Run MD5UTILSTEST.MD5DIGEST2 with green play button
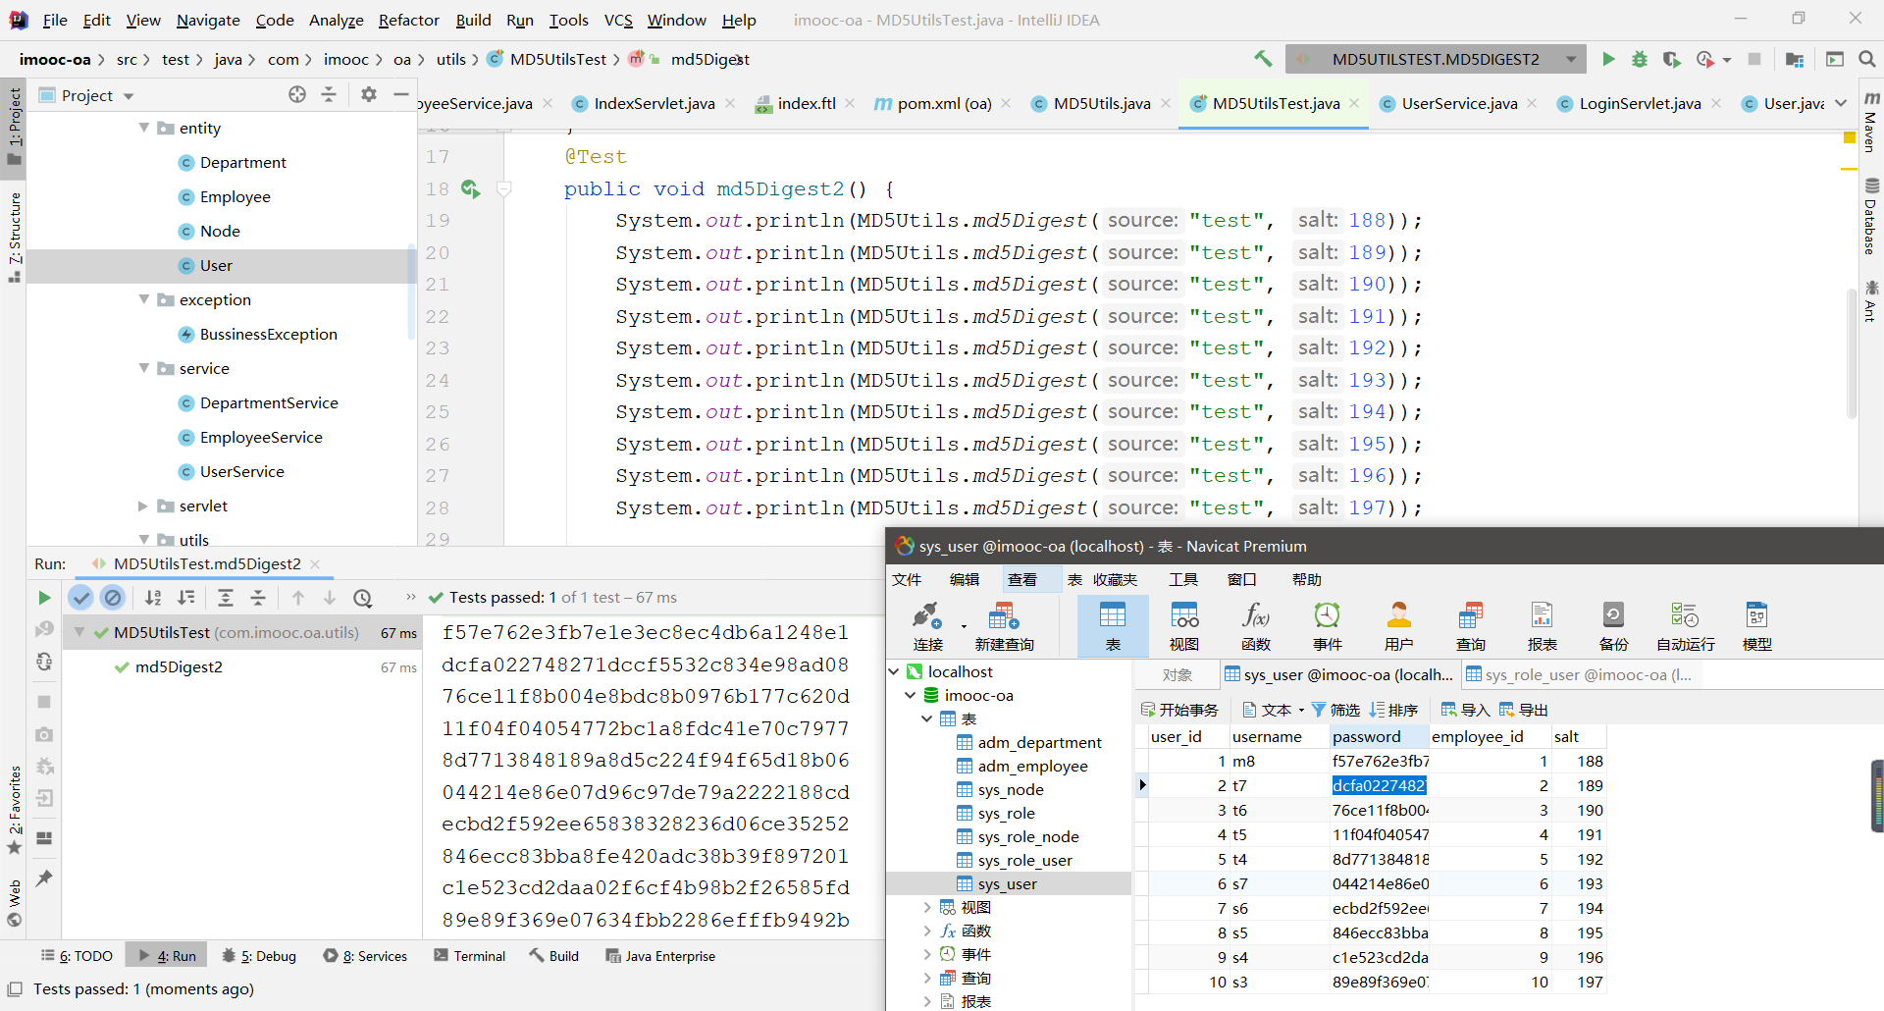 point(1608,59)
